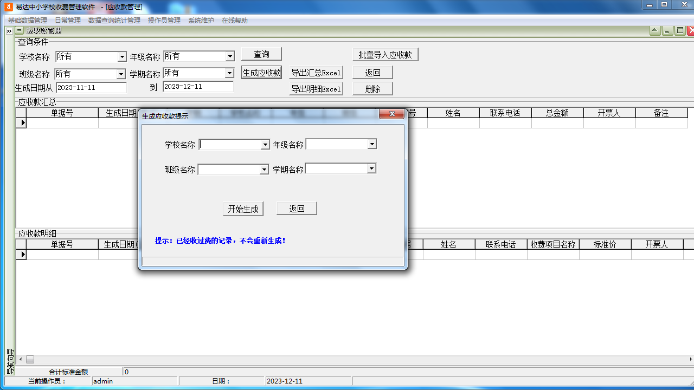Image resolution: width=694 pixels, height=390 pixels.
Task: Expand the 学期名称 dropdown in the dialog
Action: (371, 169)
